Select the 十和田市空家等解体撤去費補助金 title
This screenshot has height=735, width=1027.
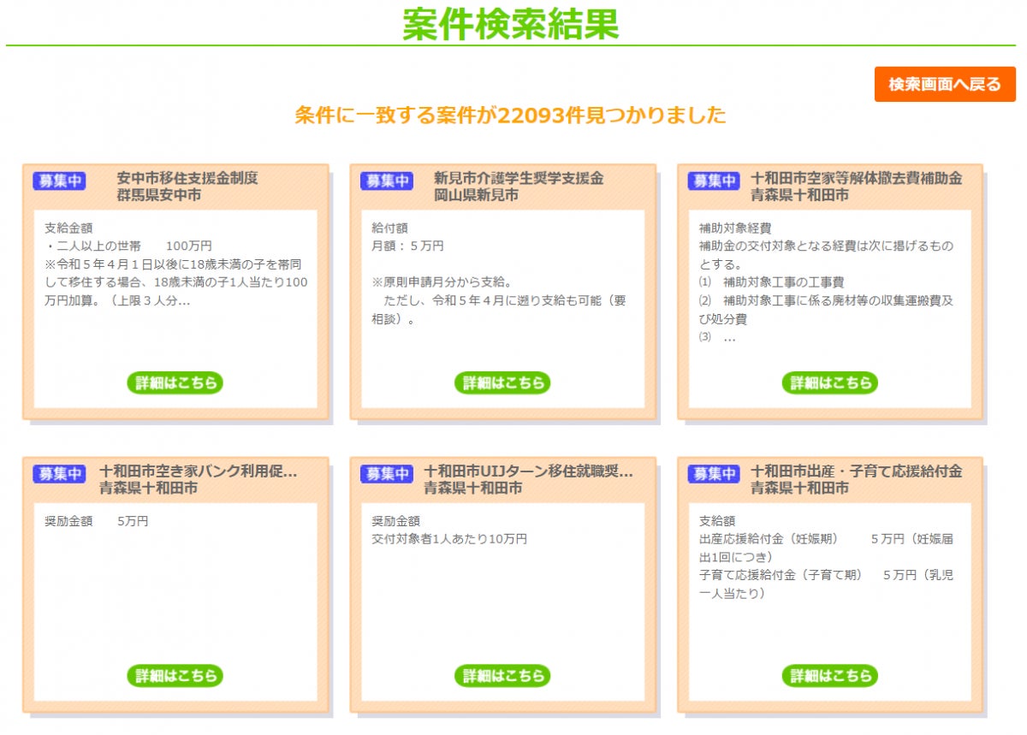coord(857,179)
